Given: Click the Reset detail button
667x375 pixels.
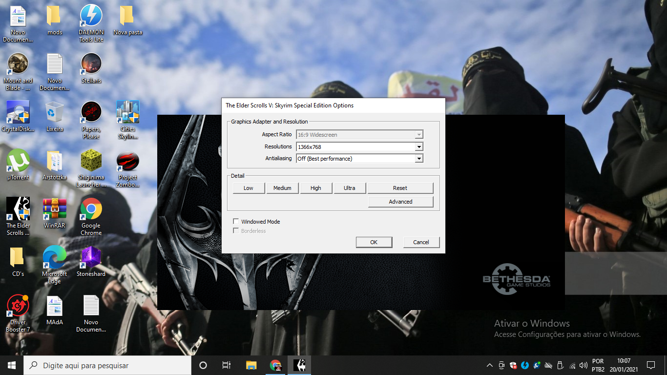Looking at the screenshot, I should tap(400, 188).
